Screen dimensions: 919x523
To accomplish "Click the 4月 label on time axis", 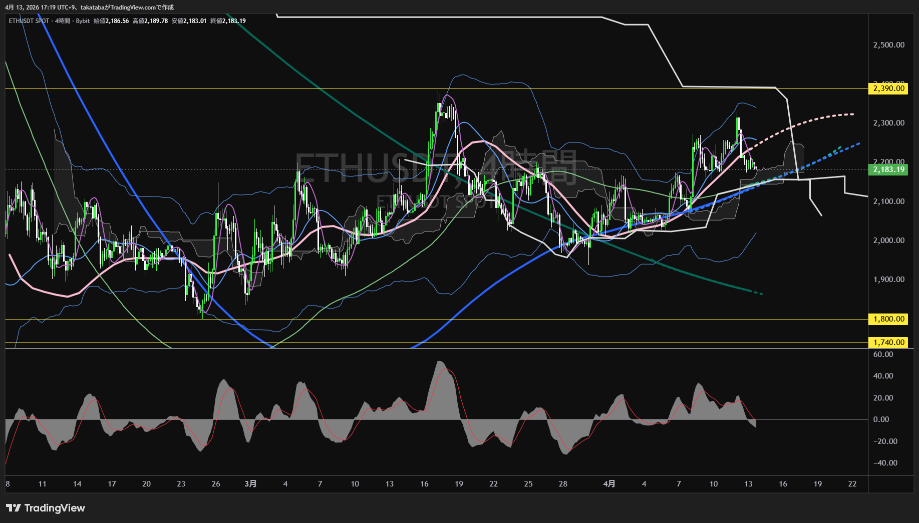I will pos(609,483).
